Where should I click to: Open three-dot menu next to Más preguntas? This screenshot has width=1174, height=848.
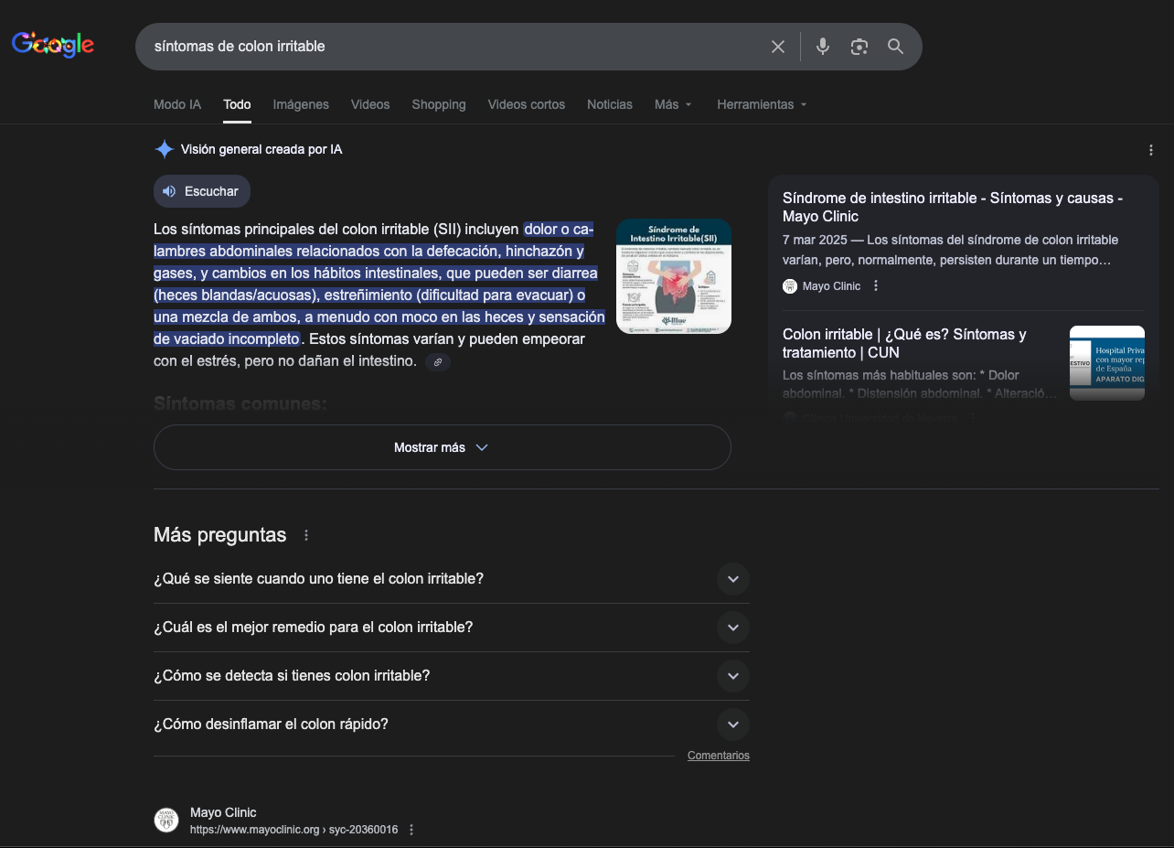click(306, 536)
